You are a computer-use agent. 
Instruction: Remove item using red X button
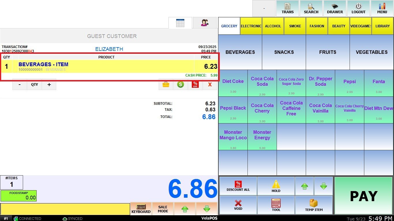210,85
